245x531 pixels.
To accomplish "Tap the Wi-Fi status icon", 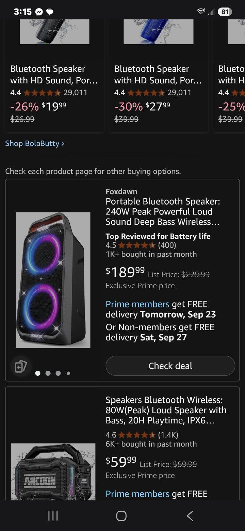I will point(201,12).
